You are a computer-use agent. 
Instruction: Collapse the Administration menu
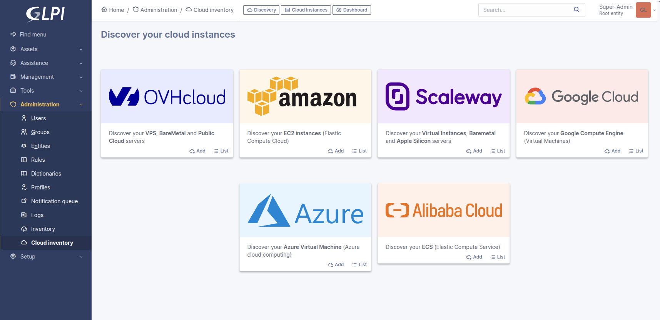point(46,104)
